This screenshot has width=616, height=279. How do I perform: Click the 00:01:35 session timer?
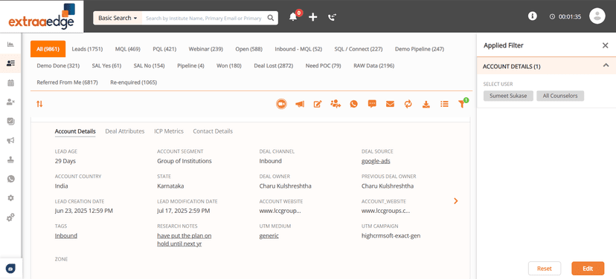point(565,17)
